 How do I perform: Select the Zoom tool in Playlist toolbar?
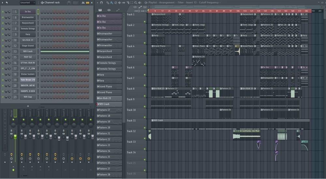[136, 3]
